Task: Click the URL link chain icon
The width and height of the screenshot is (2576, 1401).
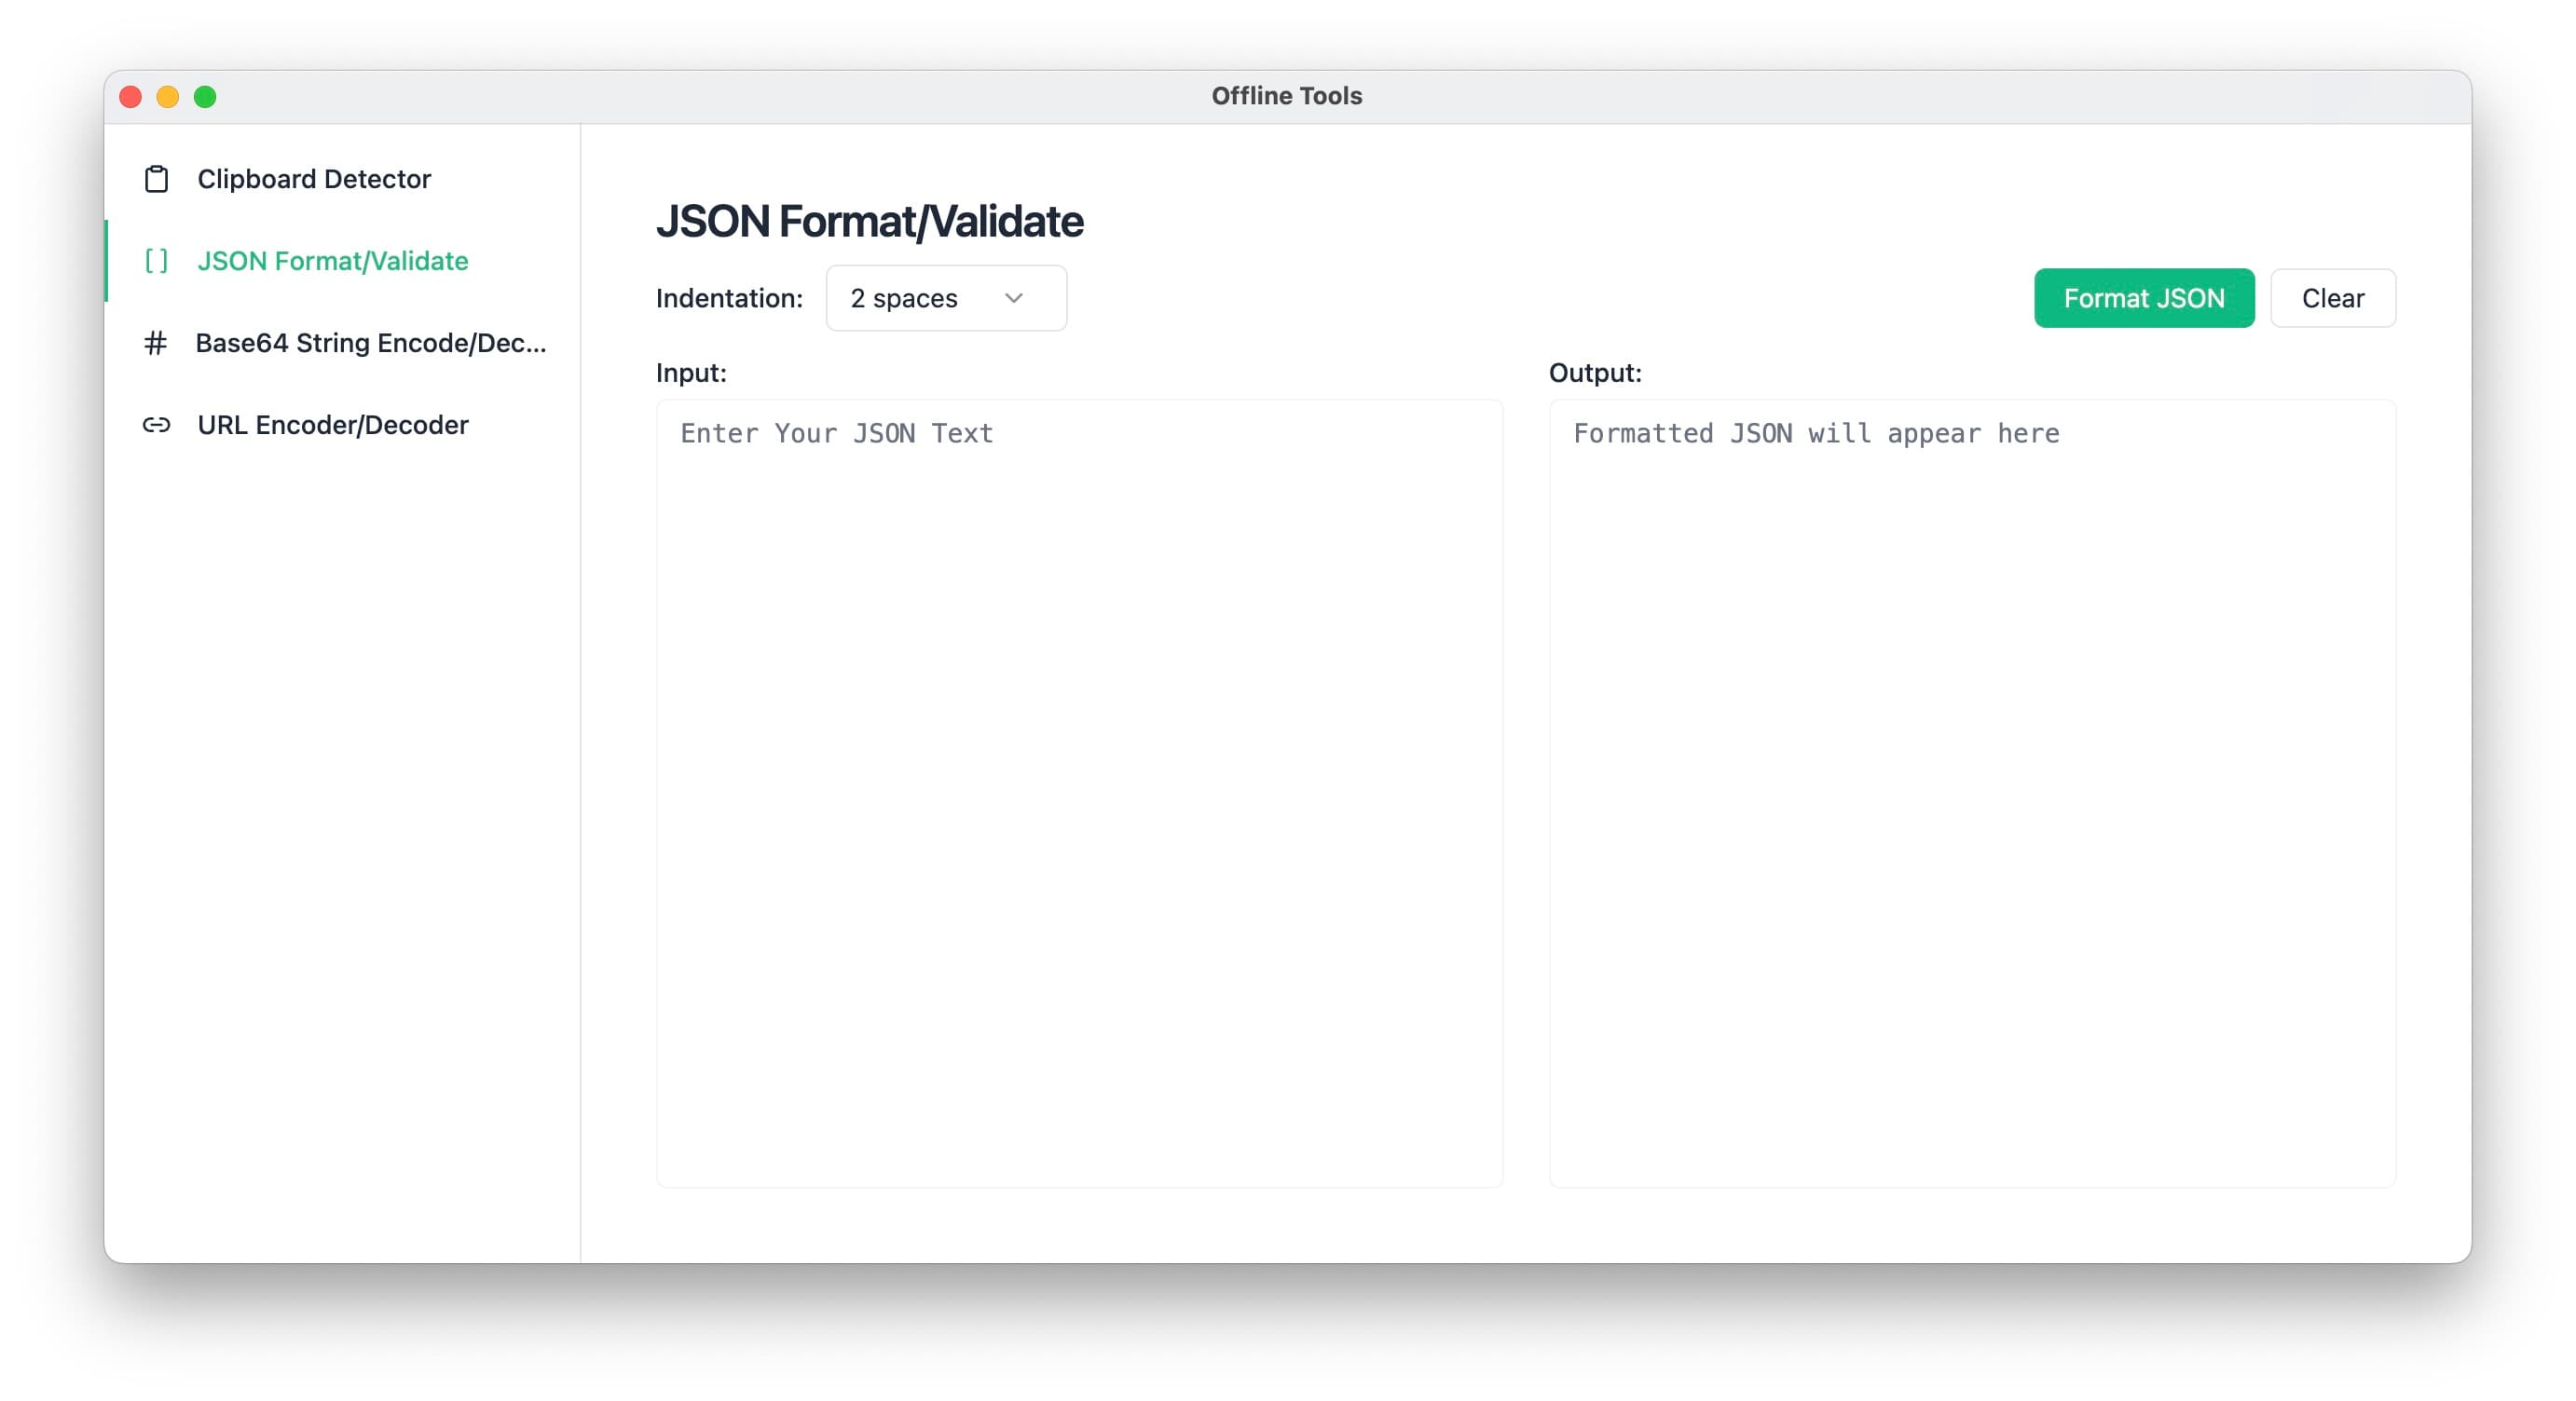Action: coord(156,425)
